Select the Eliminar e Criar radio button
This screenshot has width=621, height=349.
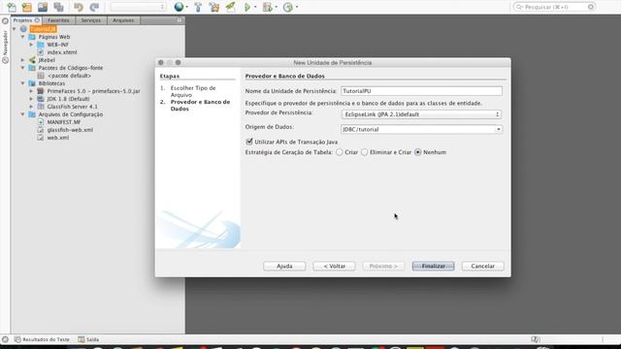tap(365, 152)
